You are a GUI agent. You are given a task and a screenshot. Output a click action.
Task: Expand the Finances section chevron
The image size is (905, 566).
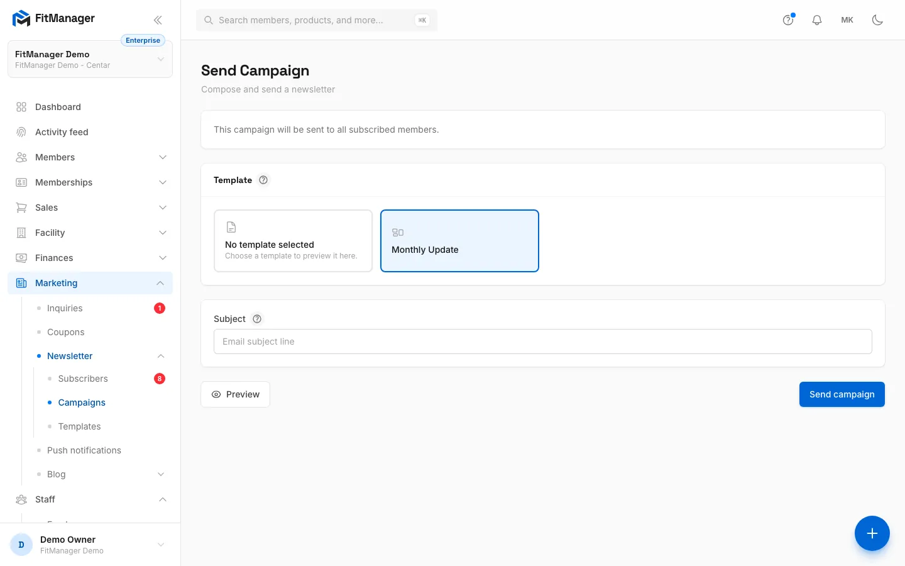(x=163, y=258)
